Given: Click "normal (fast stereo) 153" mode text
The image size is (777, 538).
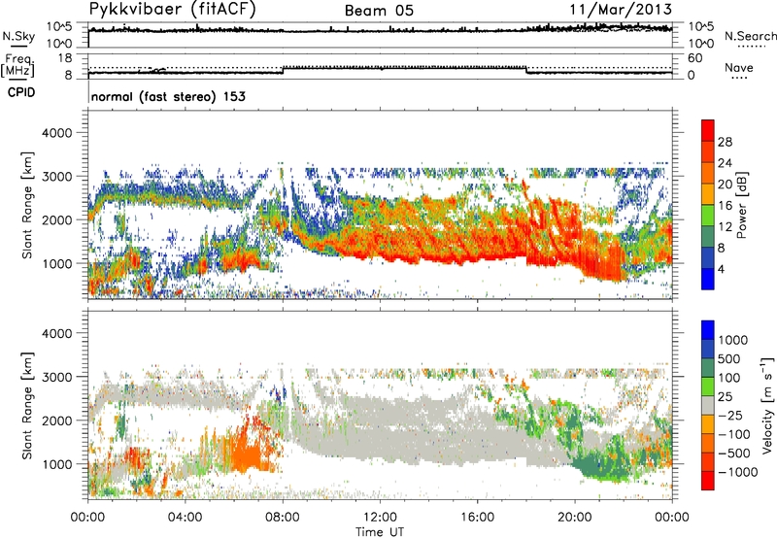Looking at the screenshot, I should (x=168, y=96).
